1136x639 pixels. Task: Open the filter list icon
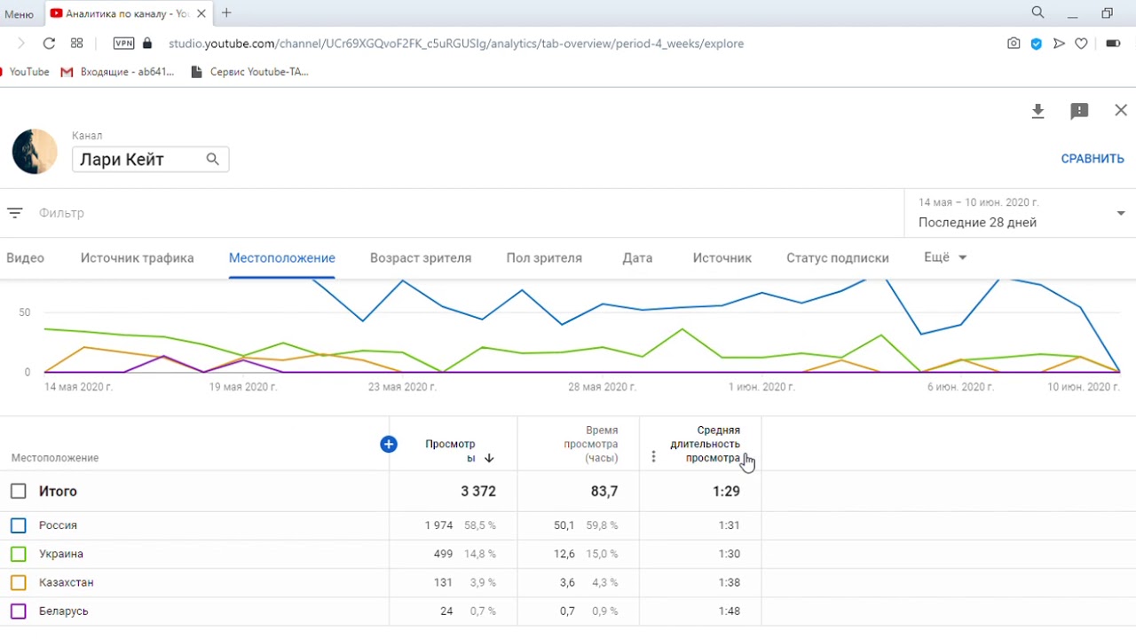pyautogui.click(x=14, y=213)
